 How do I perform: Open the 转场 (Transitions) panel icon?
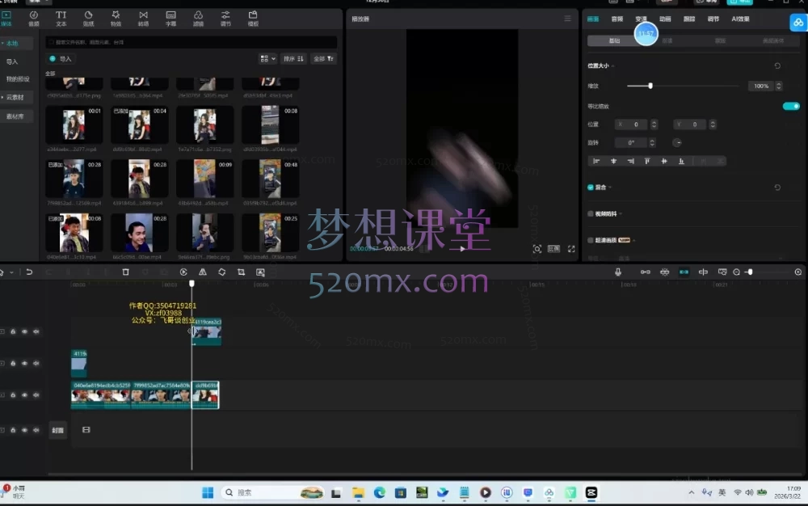143,18
